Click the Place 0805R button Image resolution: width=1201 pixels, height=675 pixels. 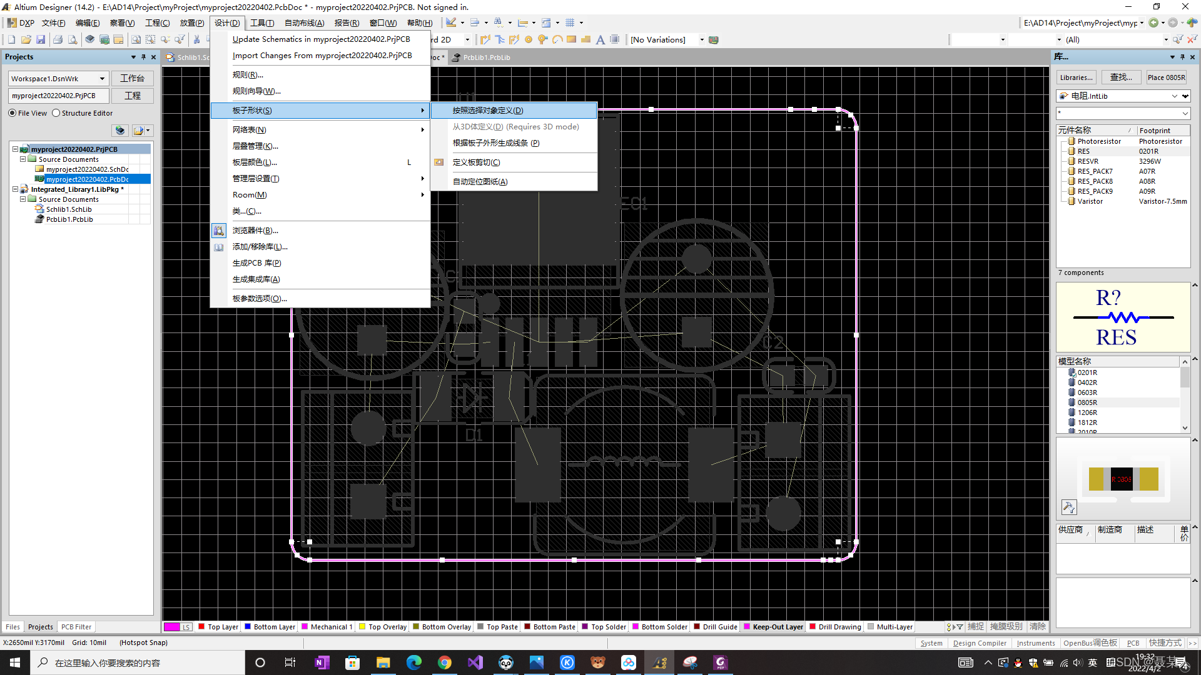(1166, 77)
